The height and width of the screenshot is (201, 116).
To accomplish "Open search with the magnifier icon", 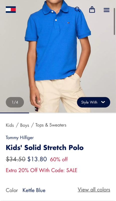I will [78, 10].
